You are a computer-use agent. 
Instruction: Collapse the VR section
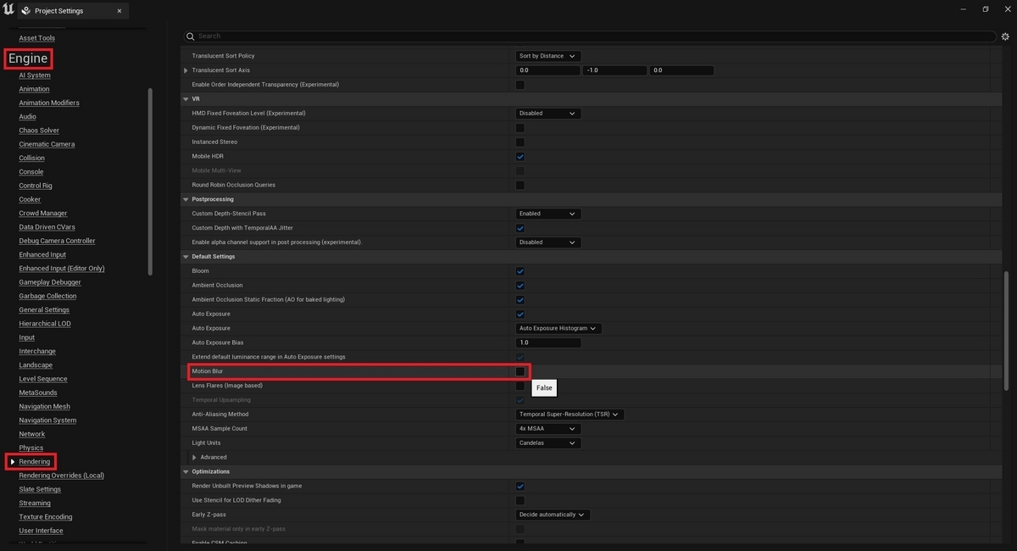coord(185,98)
